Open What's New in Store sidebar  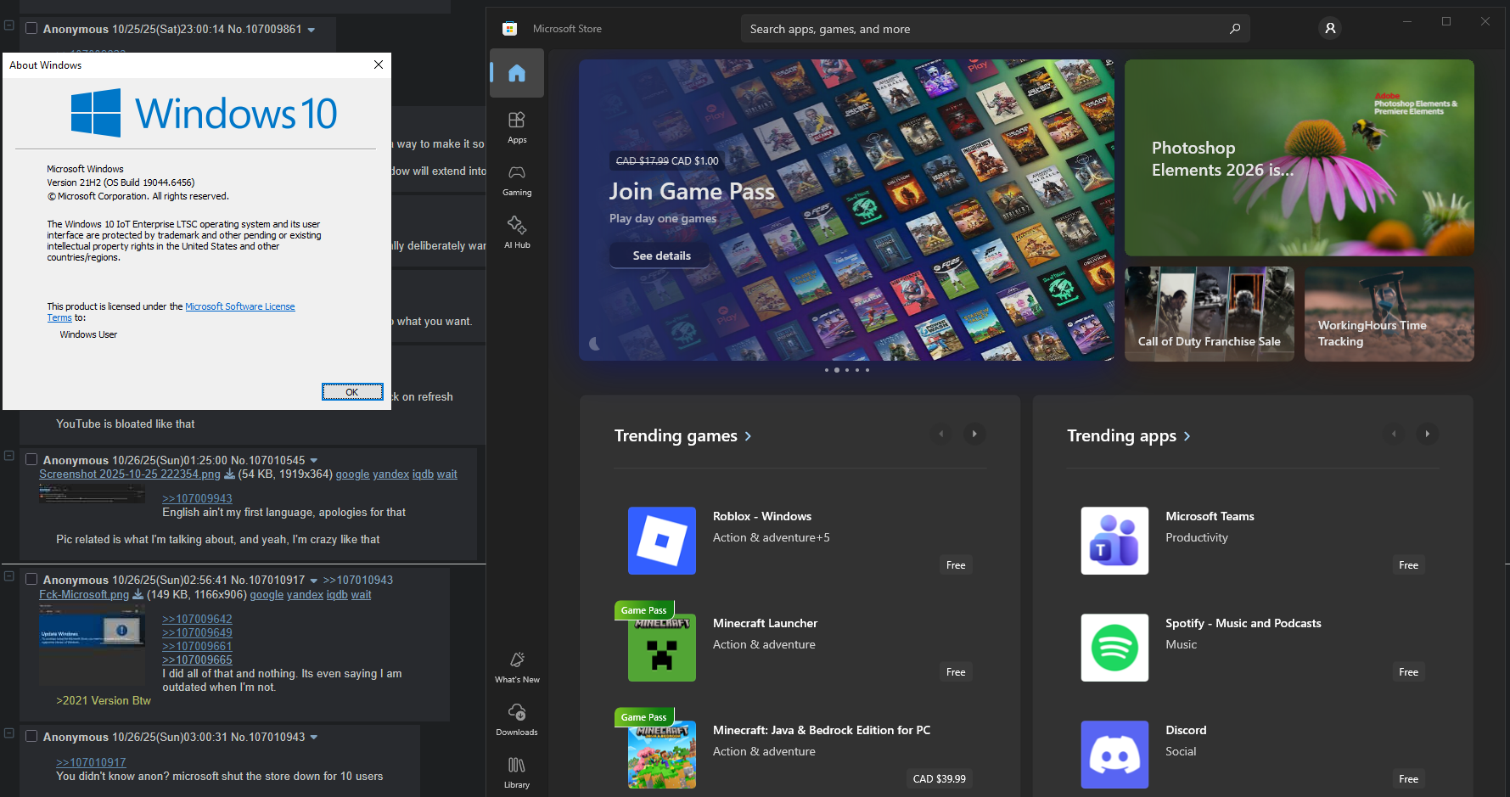pos(517,667)
